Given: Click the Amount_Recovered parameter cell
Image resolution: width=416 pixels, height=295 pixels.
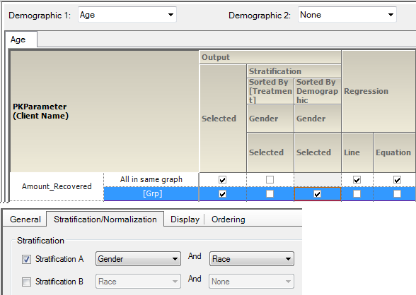Looking at the screenshot, I should (x=57, y=186).
